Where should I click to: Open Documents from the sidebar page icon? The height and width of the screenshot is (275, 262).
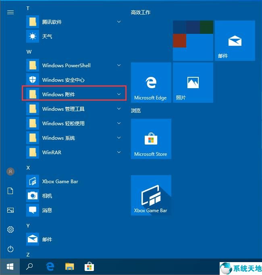10,191
